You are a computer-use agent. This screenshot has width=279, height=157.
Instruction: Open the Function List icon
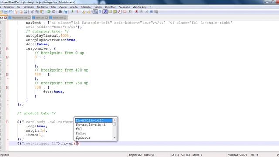pos(120,12)
